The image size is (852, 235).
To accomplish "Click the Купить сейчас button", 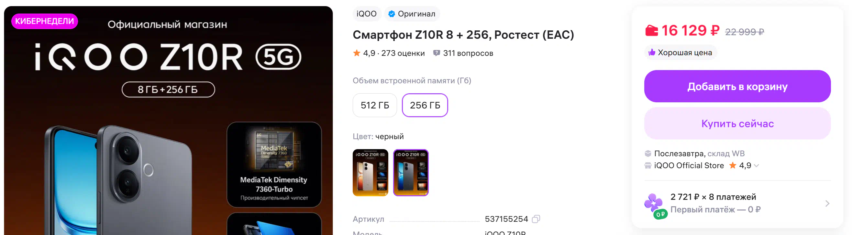I will tap(737, 123).
